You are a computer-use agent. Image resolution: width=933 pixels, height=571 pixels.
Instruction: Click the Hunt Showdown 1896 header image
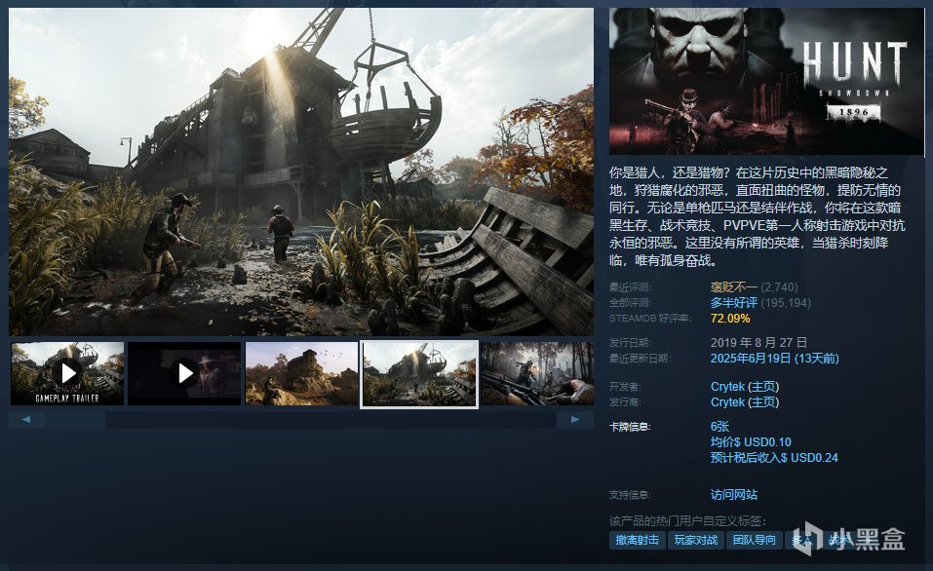pyautogui.click(x=766, y=82)
